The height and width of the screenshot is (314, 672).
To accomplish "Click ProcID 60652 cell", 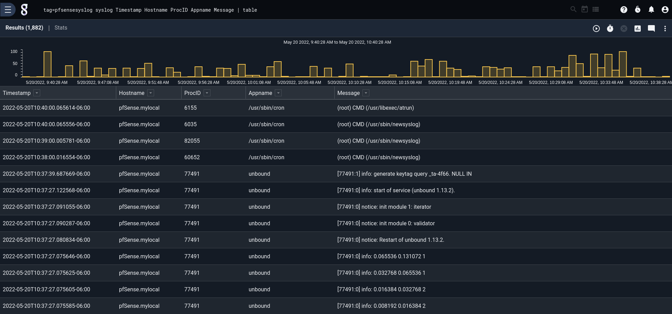I will tap(192, 157).
